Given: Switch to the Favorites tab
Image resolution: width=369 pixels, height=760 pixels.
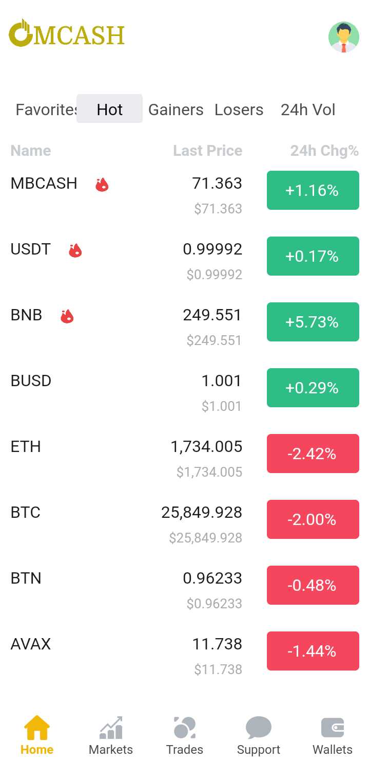Looking at the screenshot, I should [45, 110].
